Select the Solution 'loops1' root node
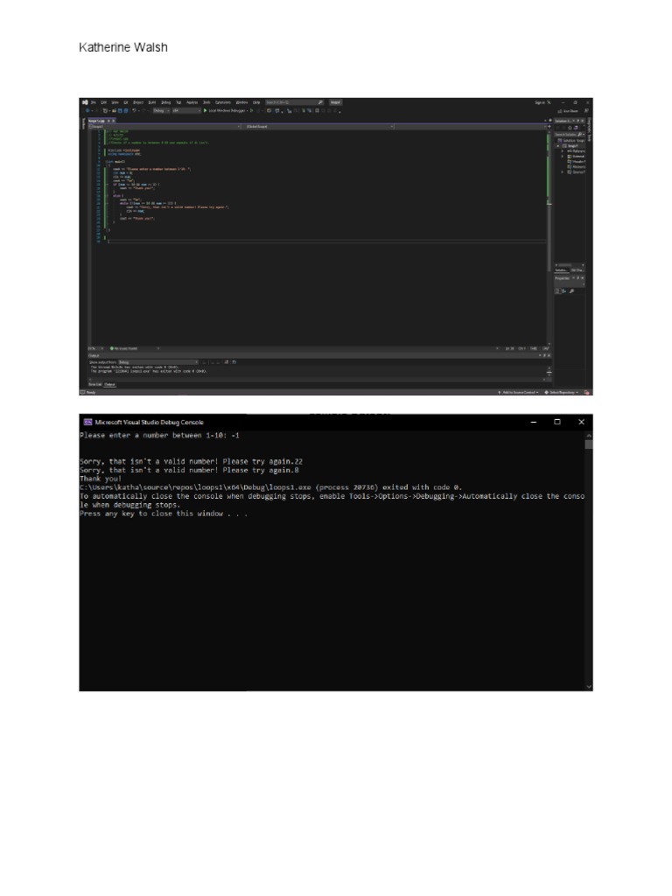 pos(570,141)
